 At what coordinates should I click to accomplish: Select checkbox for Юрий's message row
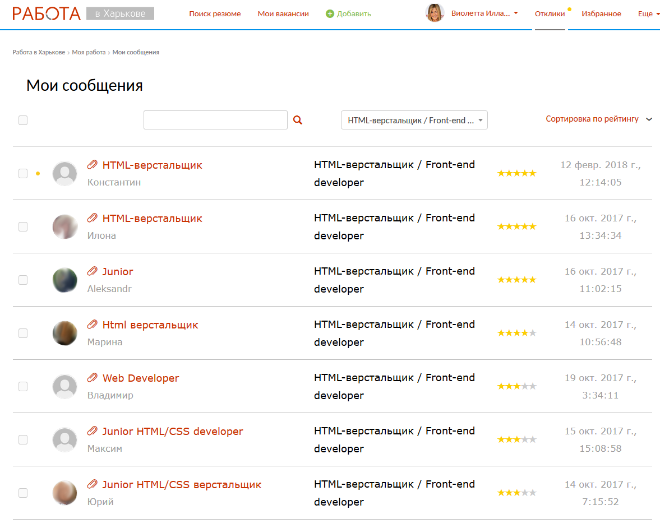click(x=23, y=493)
